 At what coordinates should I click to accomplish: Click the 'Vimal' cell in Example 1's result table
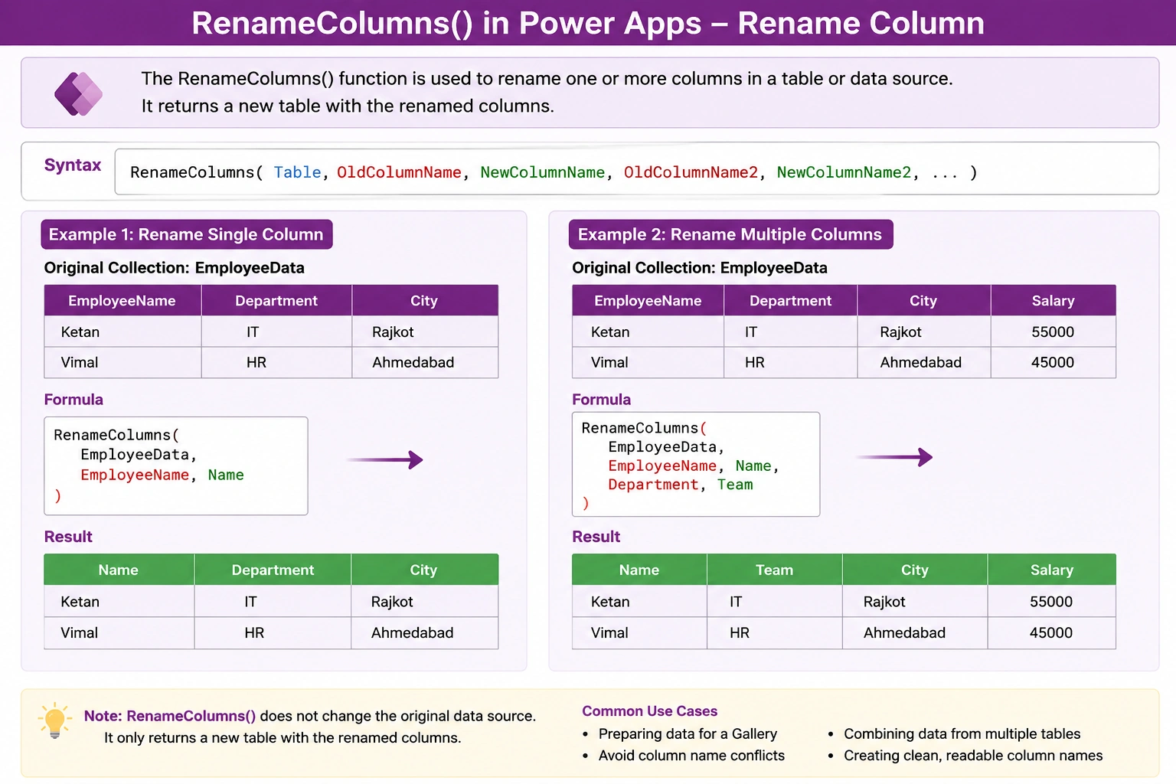pos(119,633)
